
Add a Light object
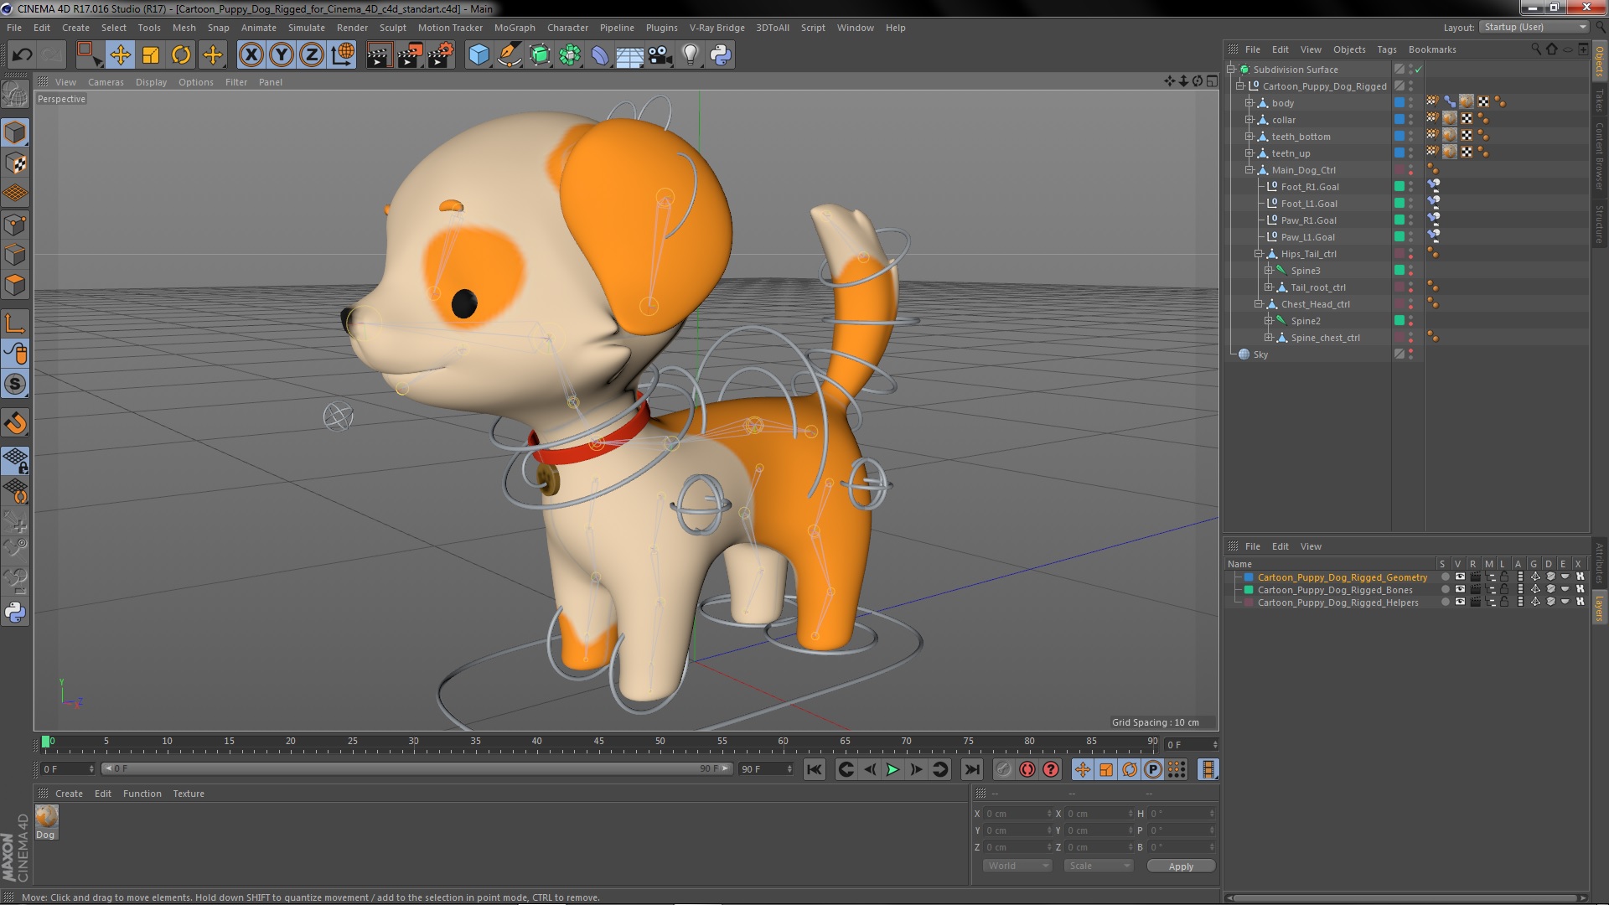[691, 55]
